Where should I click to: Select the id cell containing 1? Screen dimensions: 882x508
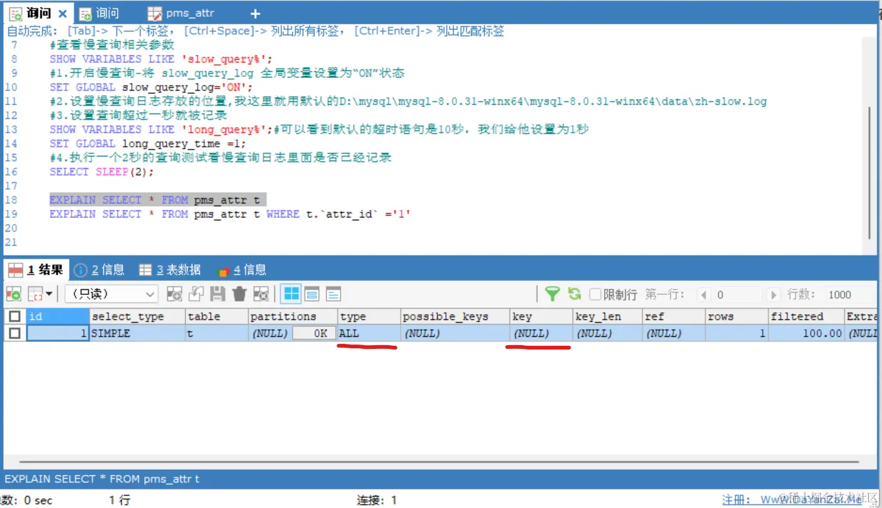57,333
